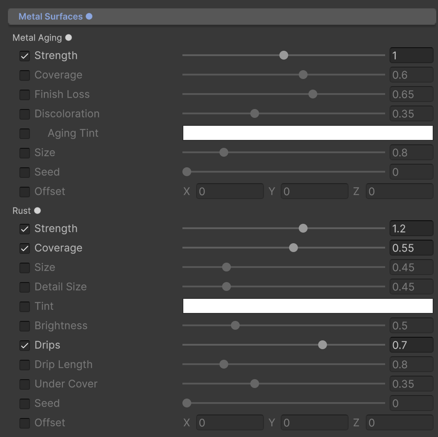Viewport: 438px width, 437px height.
Task: Collapse the Metal Surfaces section header
Action: 222,16
